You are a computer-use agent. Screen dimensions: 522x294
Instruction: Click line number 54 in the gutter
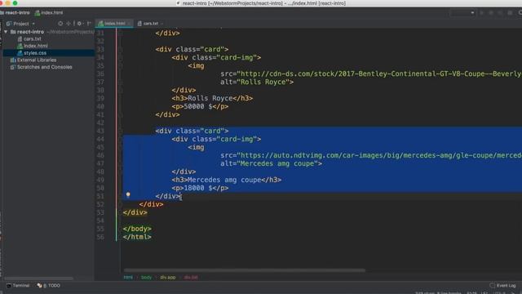pos(100,220)
